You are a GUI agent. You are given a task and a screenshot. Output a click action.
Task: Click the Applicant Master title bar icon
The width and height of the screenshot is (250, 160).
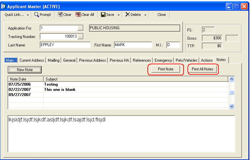[x=4, y=6]
